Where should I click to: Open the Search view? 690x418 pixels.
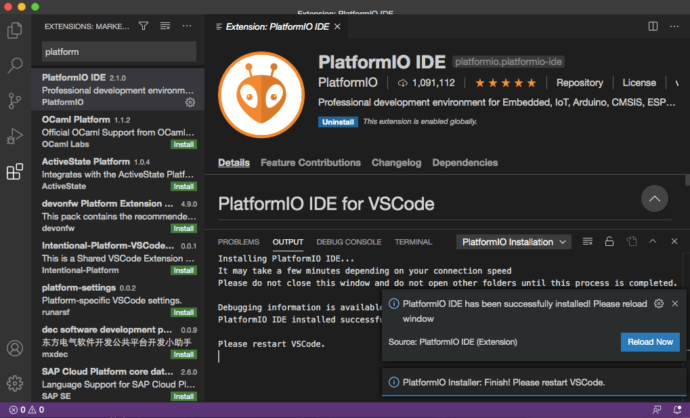15,65
